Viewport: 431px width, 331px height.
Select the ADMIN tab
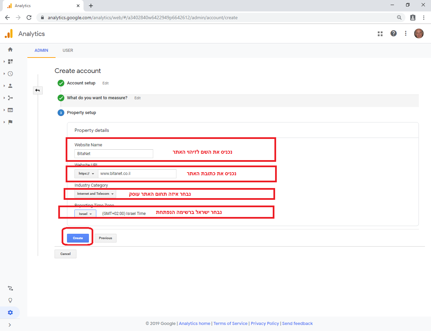(41, 50)
